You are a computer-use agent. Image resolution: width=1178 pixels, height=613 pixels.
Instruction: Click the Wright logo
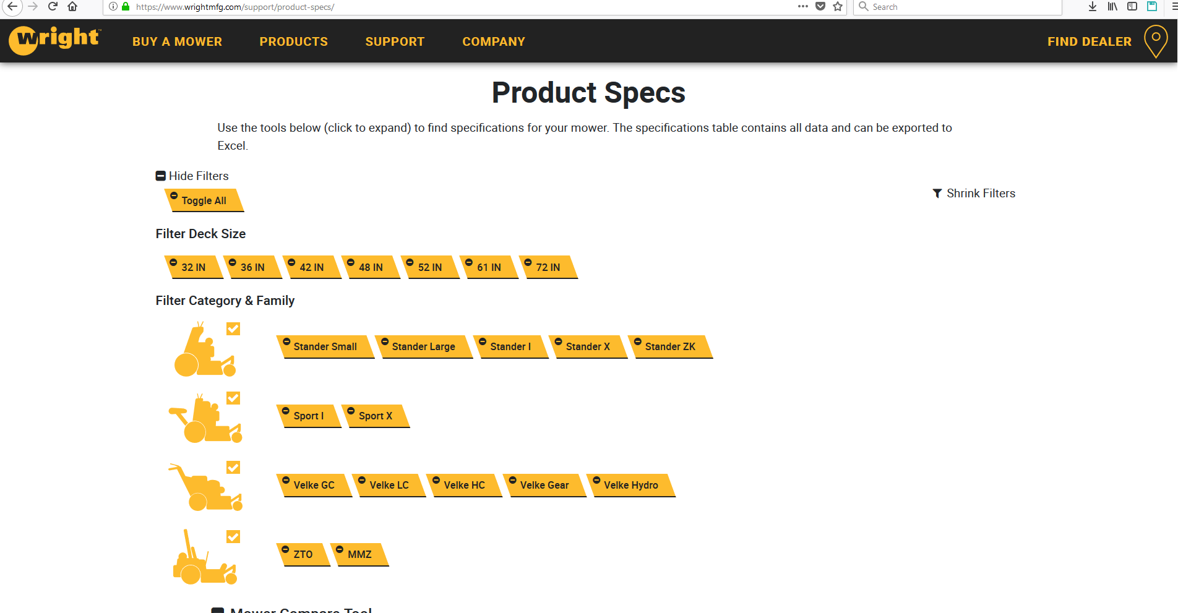pos(55,40)
